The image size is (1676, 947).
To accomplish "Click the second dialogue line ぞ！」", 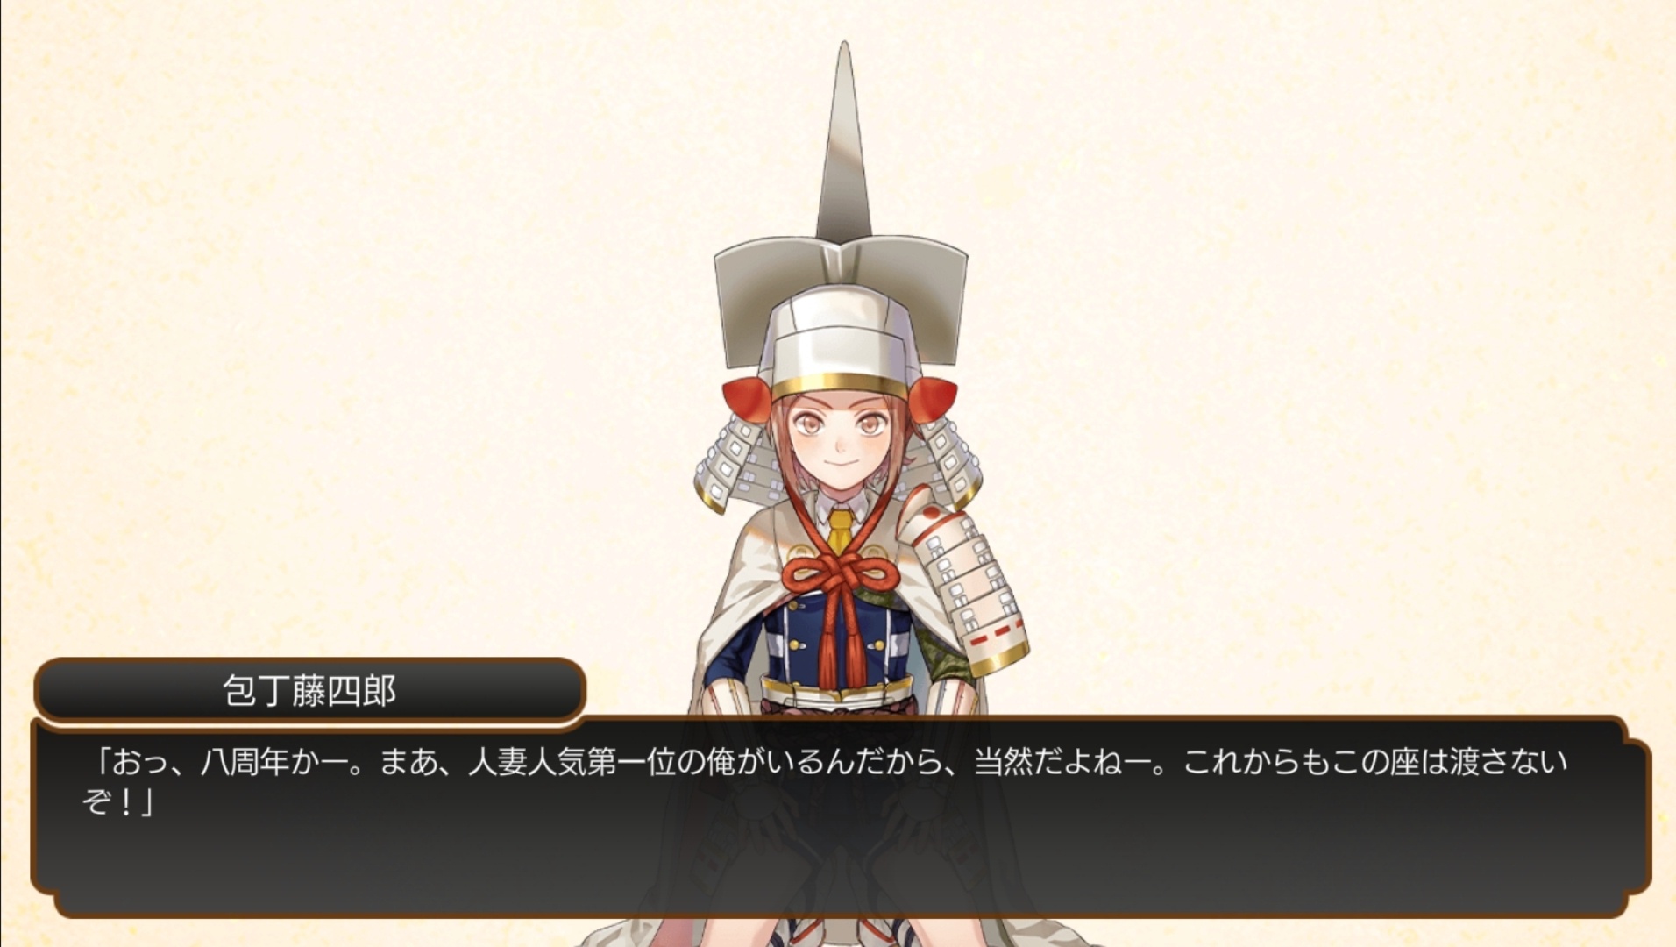I will point(117,802).
